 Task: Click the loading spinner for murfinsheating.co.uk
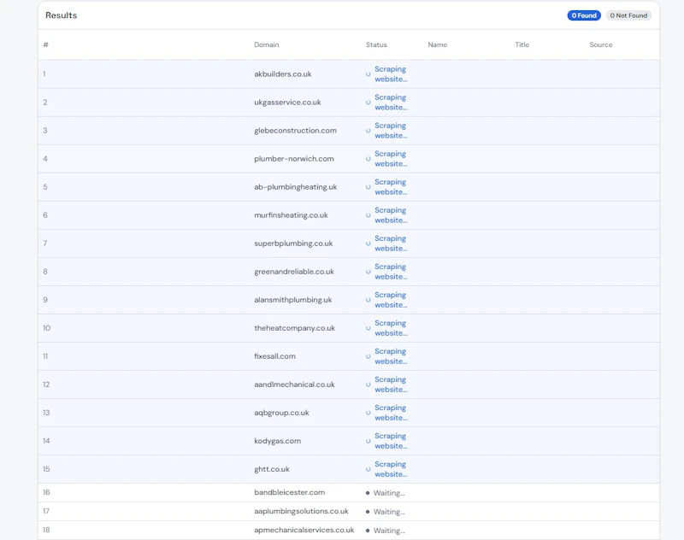(369, 215)
